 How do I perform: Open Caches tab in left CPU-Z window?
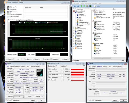tap(12, 67)
